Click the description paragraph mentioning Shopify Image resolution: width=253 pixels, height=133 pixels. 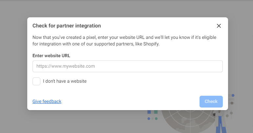[x=124, y=41]
